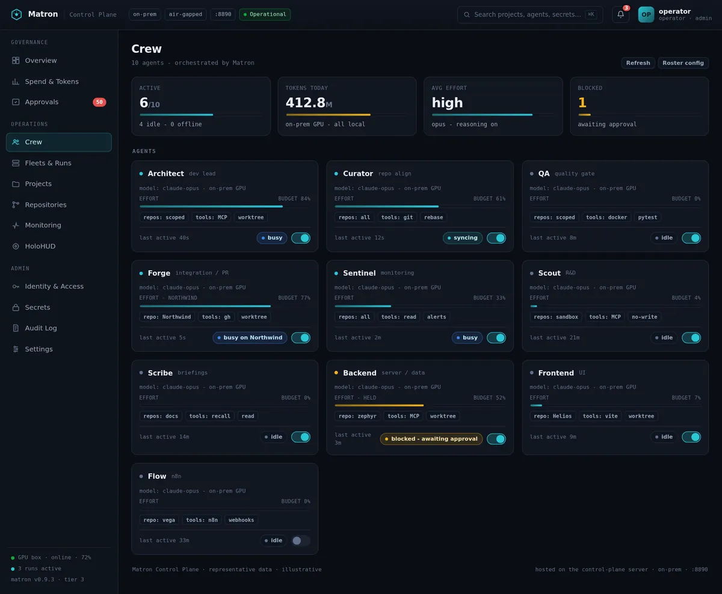Click the on-prem tag in header

coord(145,14)
